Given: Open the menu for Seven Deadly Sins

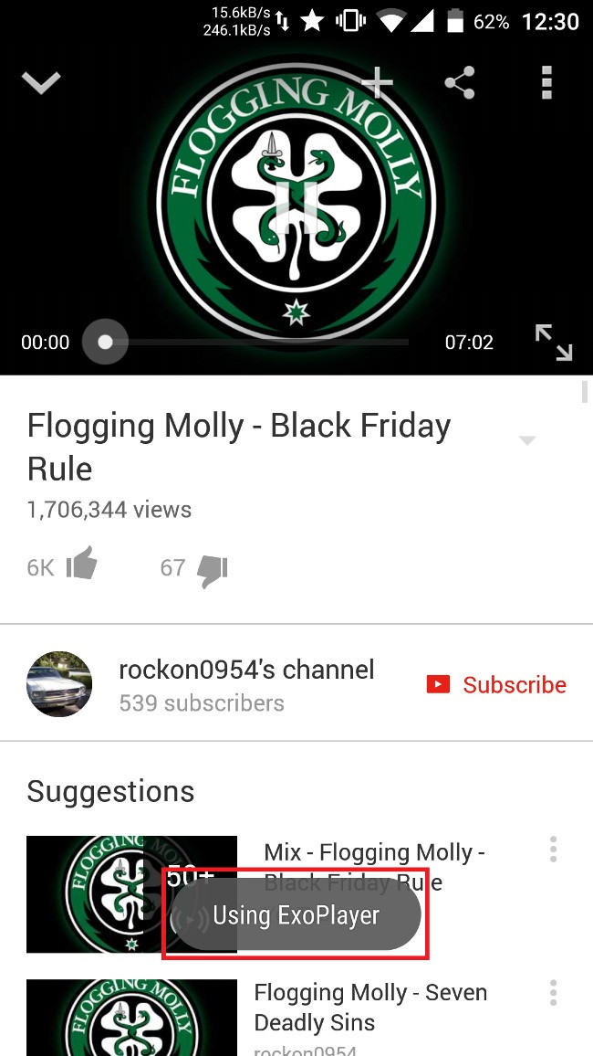Looking at the screenshot, I should tap(554, 993).
